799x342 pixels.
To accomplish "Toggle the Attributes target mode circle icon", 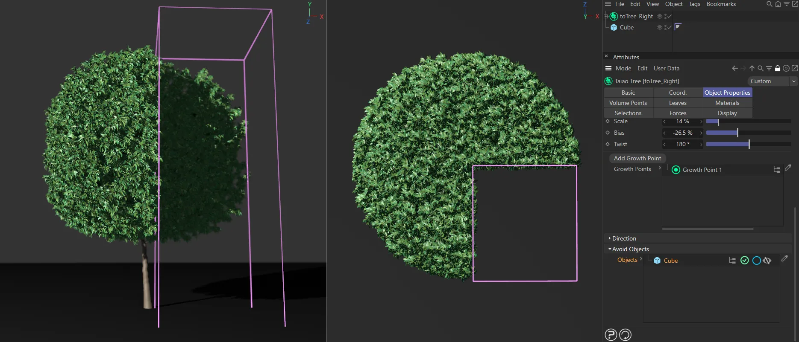I will (x=786, y=68).
